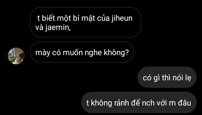202x115 pixels.
Task: Open the sender's profile picture avatar
Action: (16, 56)
